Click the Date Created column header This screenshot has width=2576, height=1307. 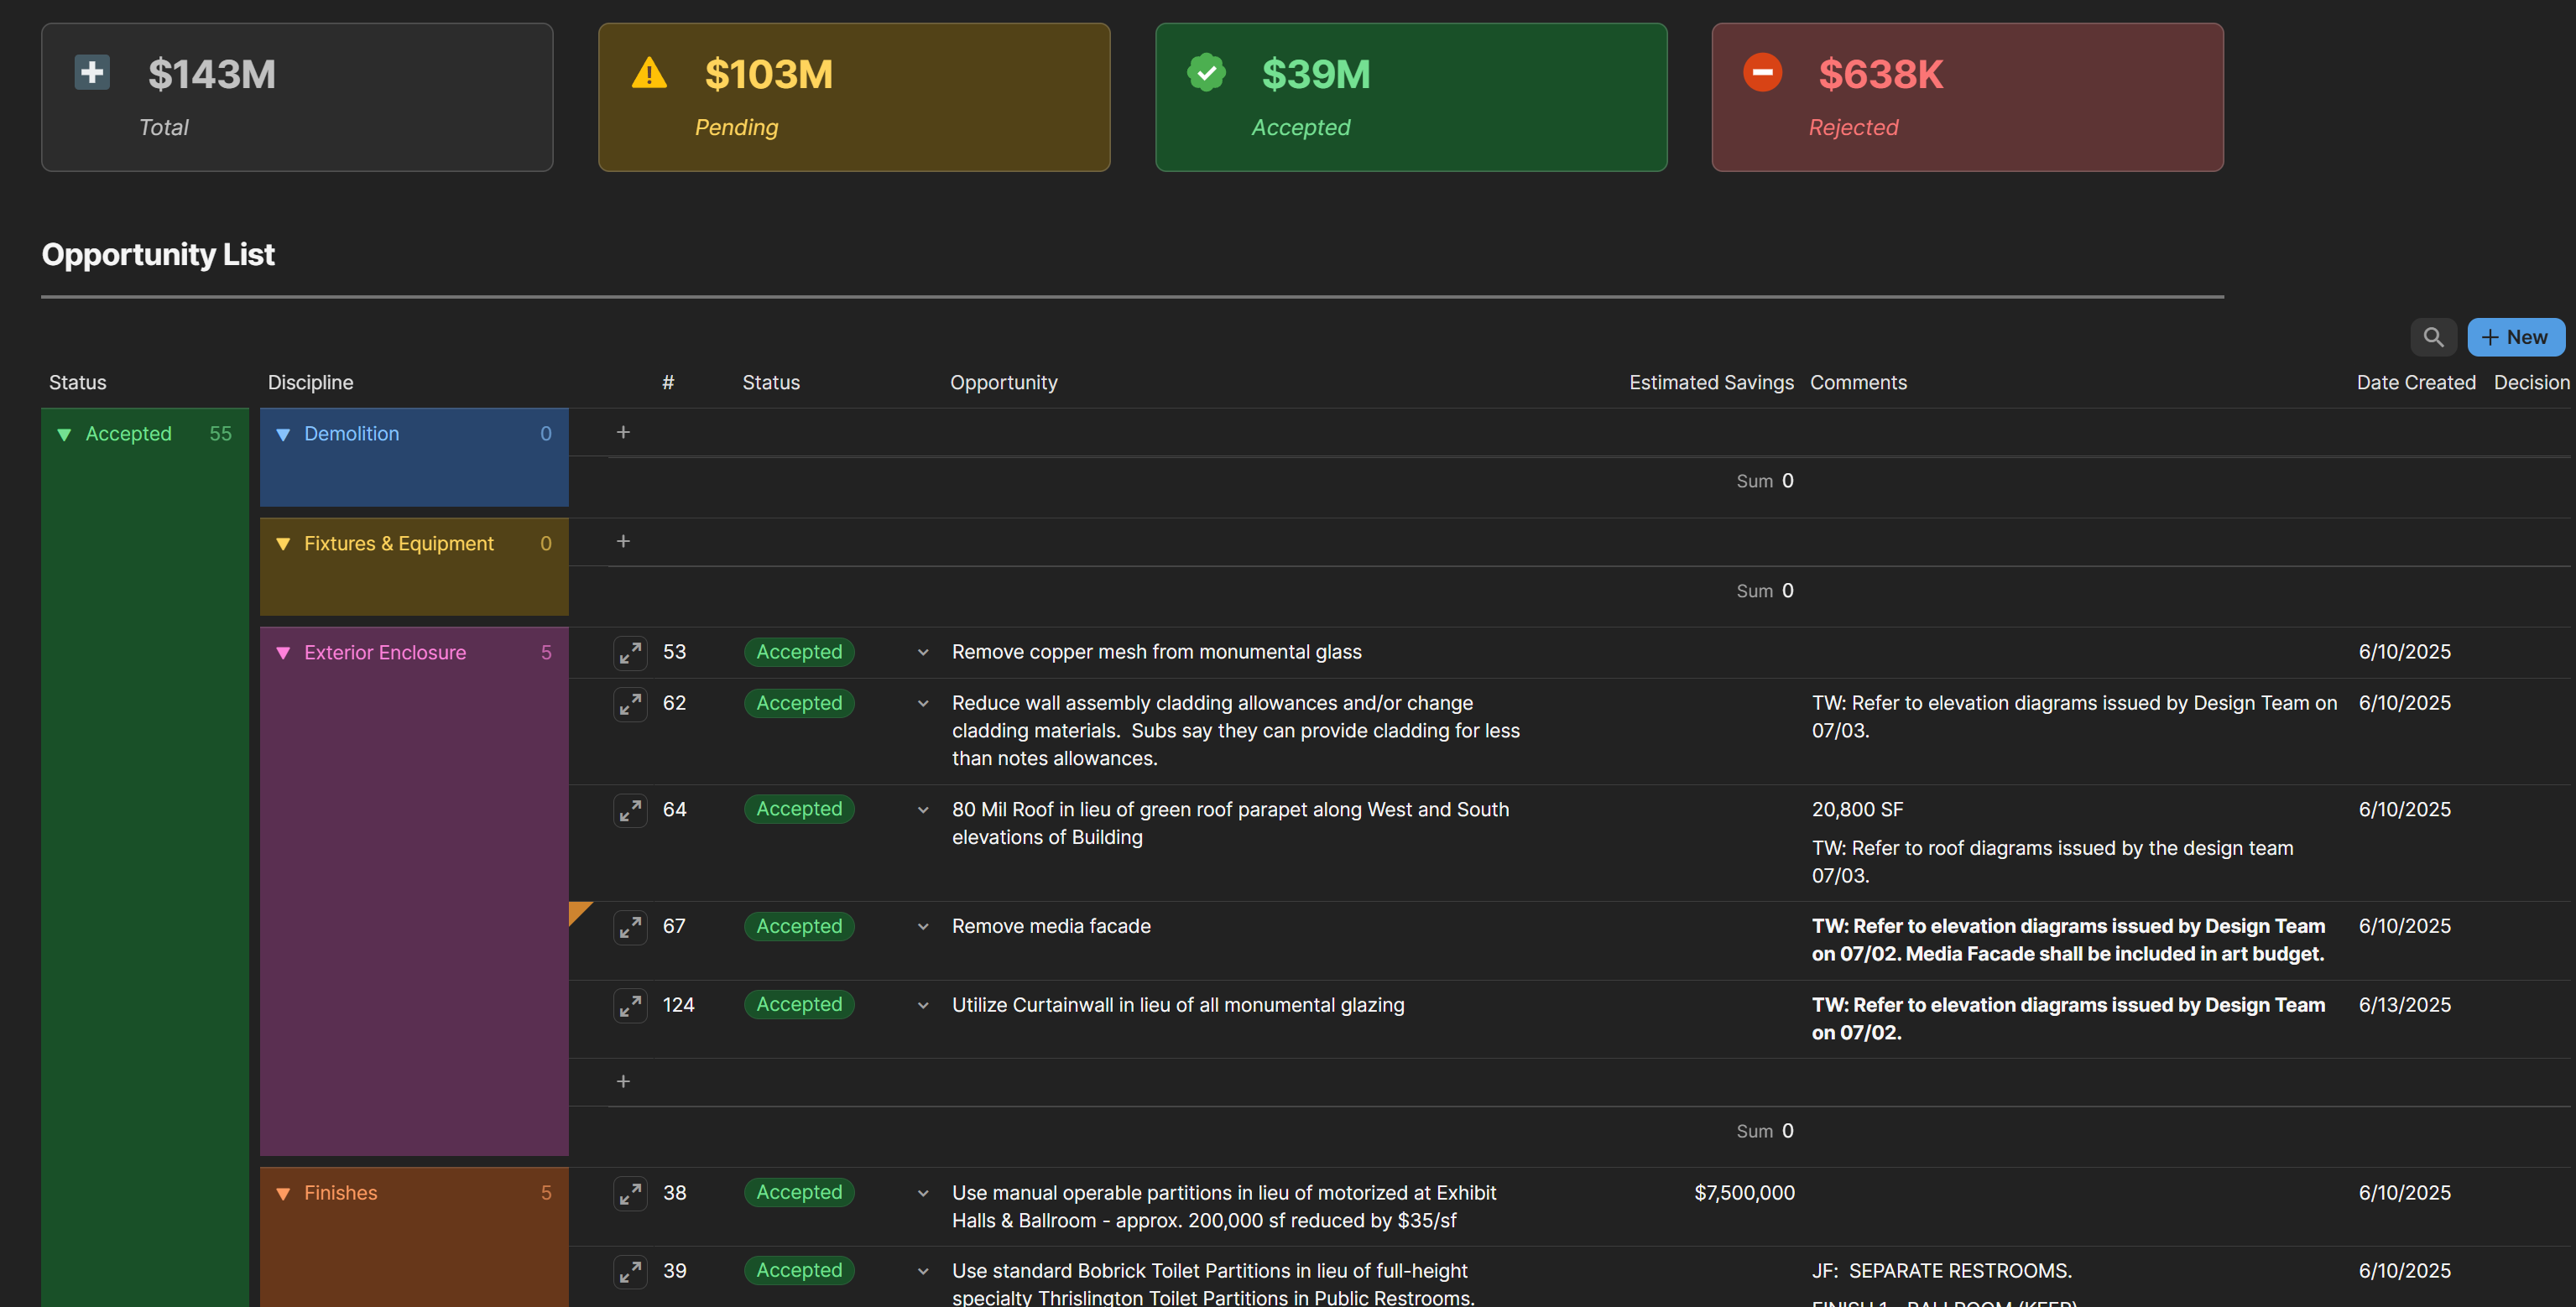pos(2415,382)
